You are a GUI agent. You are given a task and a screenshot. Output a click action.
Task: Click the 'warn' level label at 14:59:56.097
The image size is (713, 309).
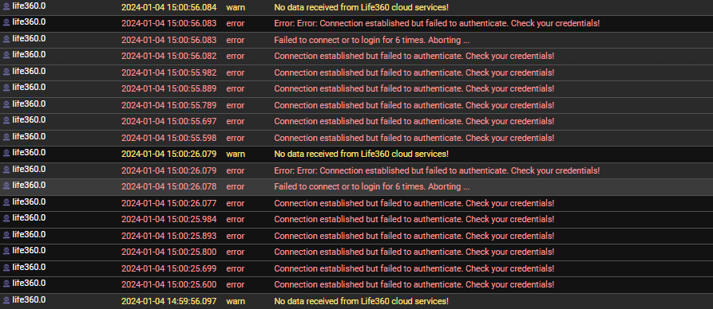pyautogui.click(x=235, y=301)
